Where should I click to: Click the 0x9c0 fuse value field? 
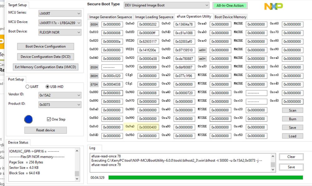184,24
